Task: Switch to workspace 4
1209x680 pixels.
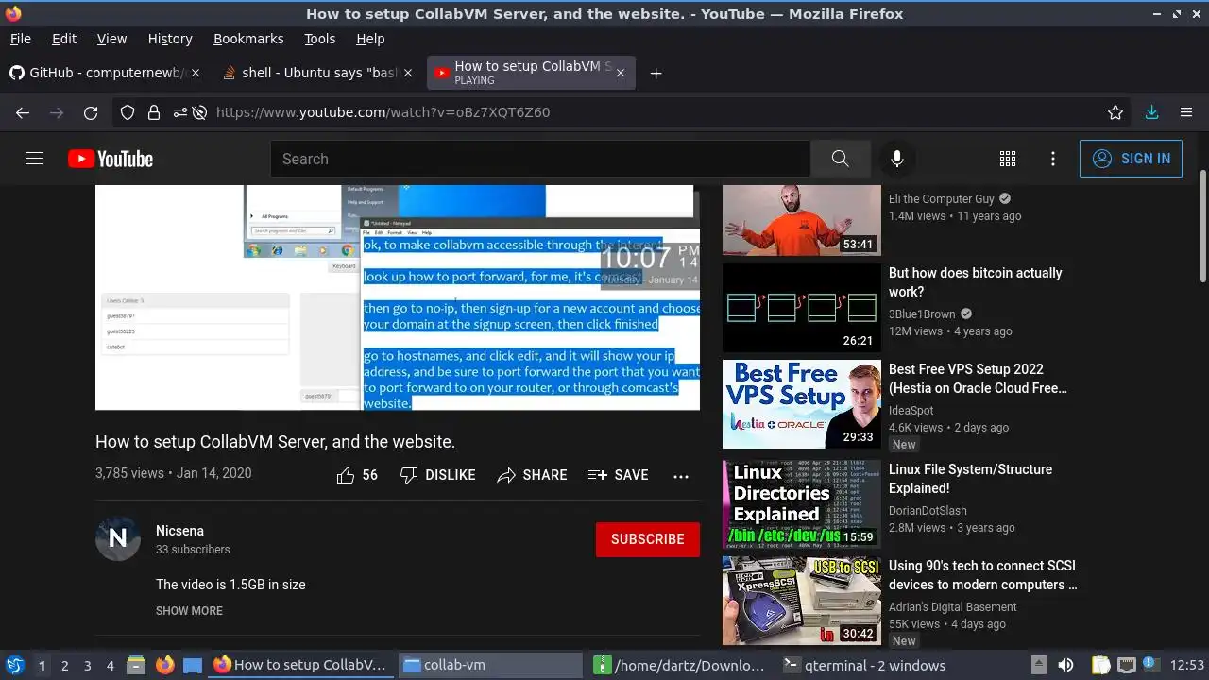Action: coord(110,665)
